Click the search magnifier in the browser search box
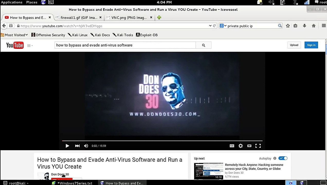This screenshot has width=327, height=185. 280,26
